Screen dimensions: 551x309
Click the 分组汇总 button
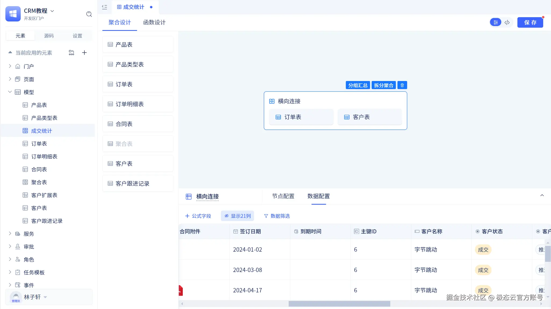click(x=358, y=85)
